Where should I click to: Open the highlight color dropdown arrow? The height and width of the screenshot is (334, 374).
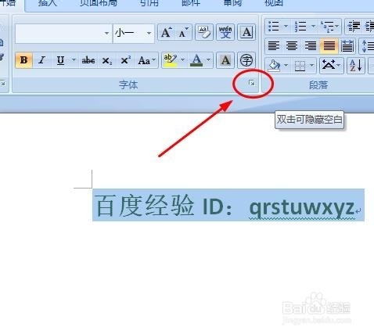click(182, 60)
